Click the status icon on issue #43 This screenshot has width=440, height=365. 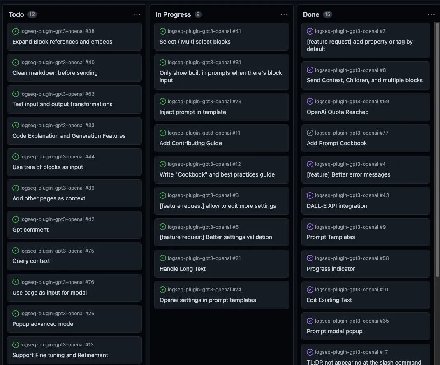coord(310,195)
